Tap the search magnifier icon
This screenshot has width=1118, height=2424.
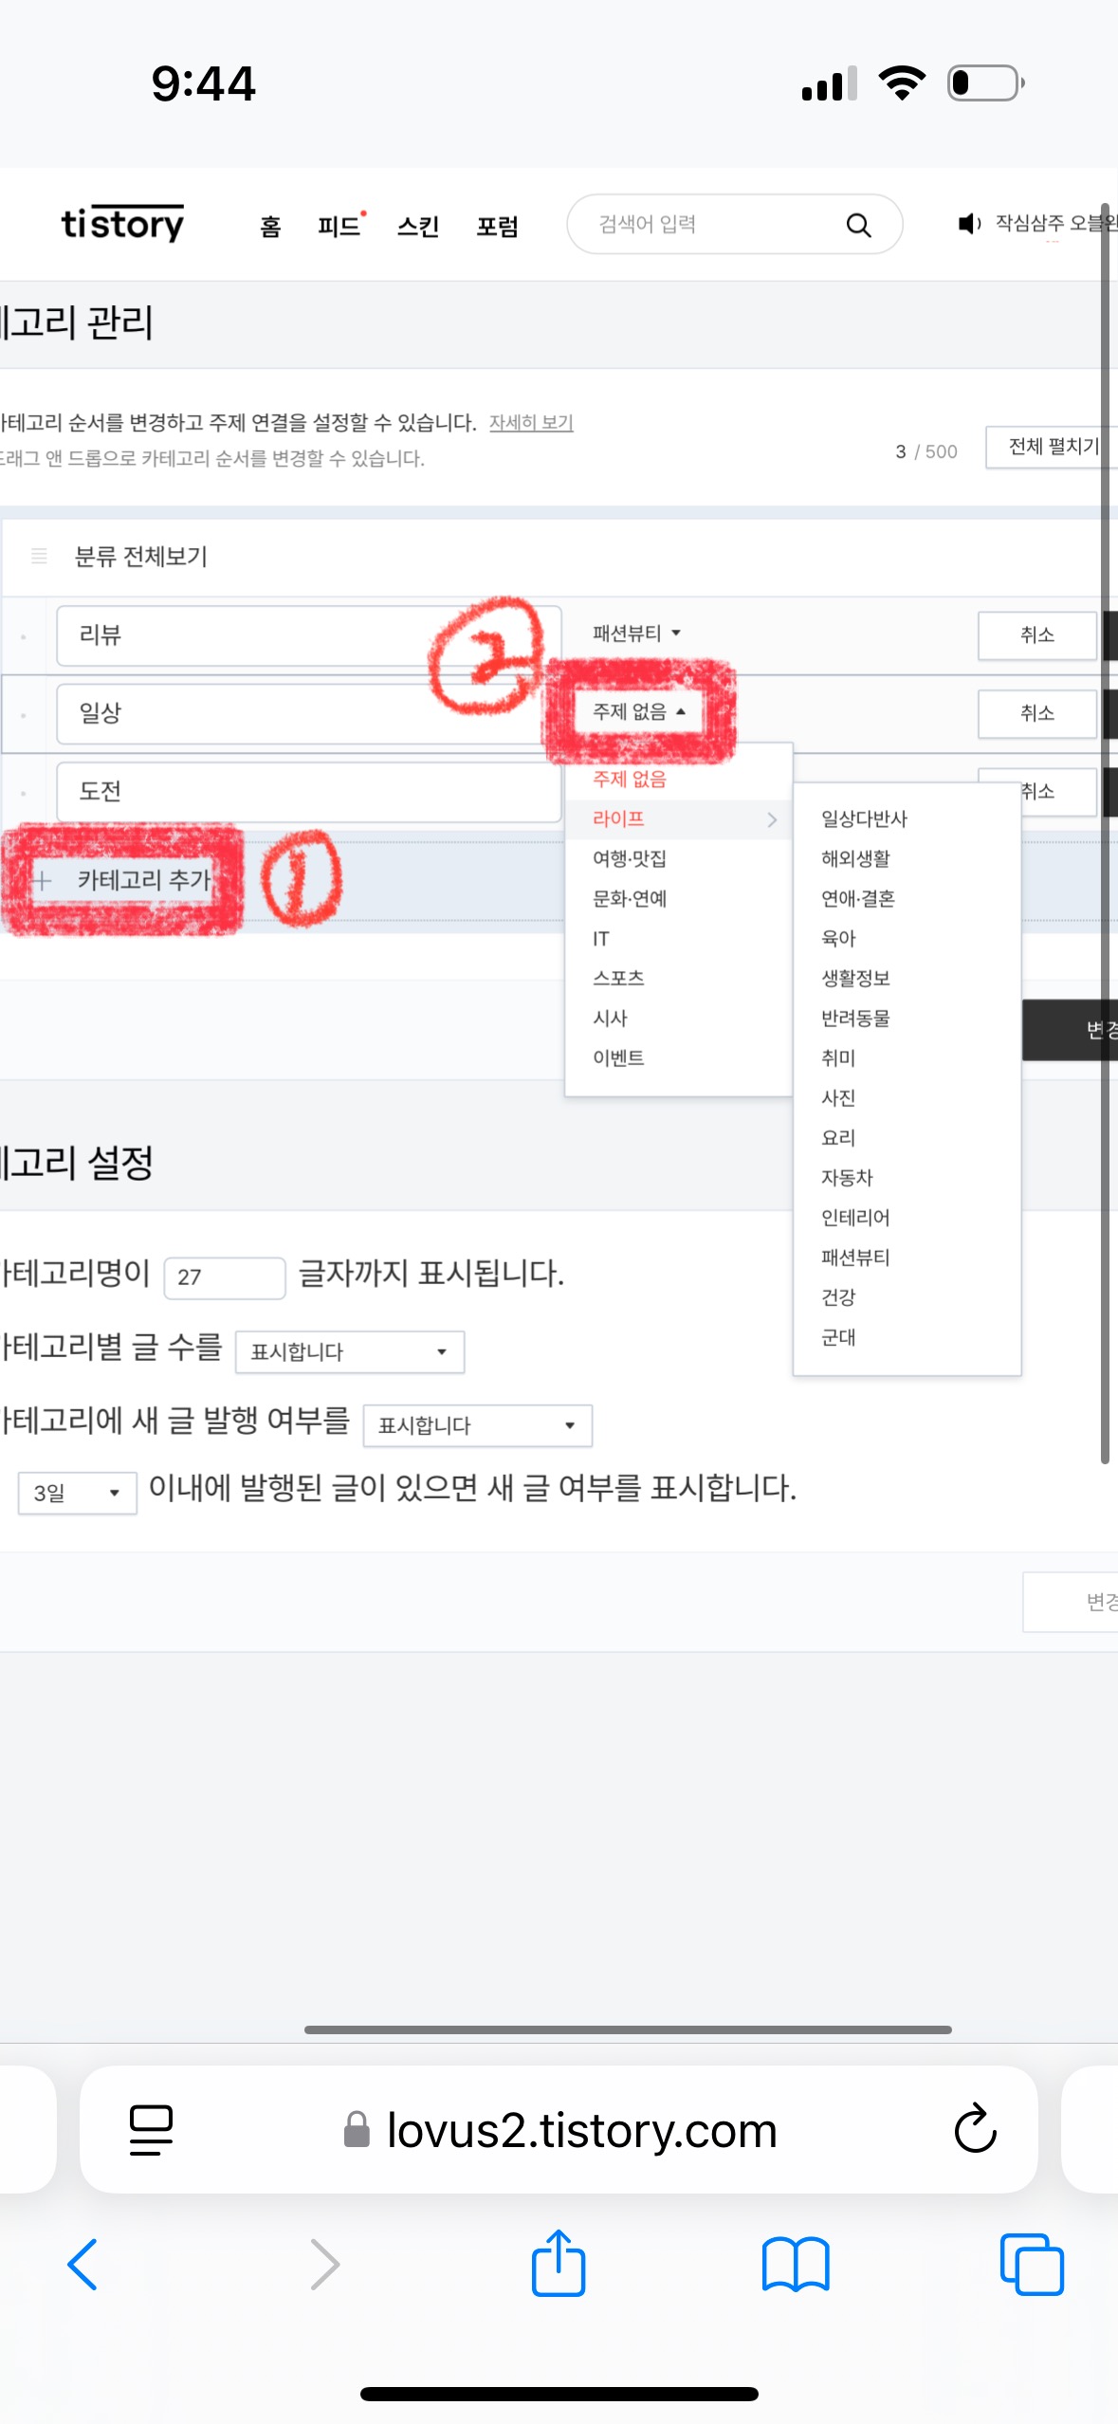[x=858, y=225]
